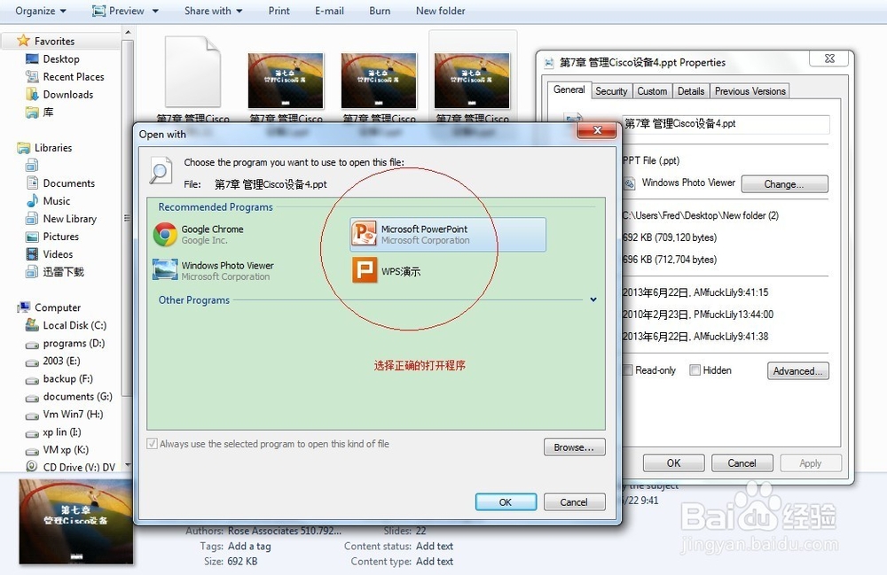Close the Properties window
887x575 pixels.
829,58
